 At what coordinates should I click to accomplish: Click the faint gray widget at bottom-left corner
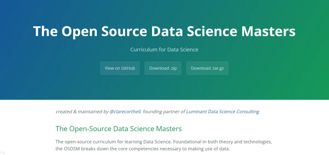pos(2,153)
